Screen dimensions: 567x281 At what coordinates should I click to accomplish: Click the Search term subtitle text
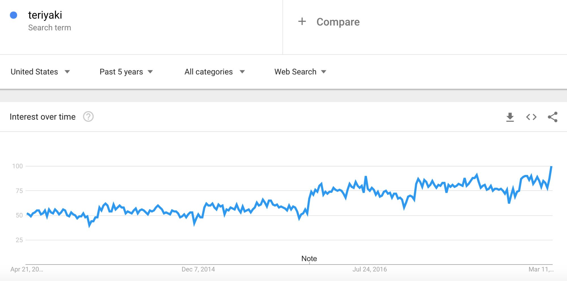pyautogui.click(x=50, y=28)
